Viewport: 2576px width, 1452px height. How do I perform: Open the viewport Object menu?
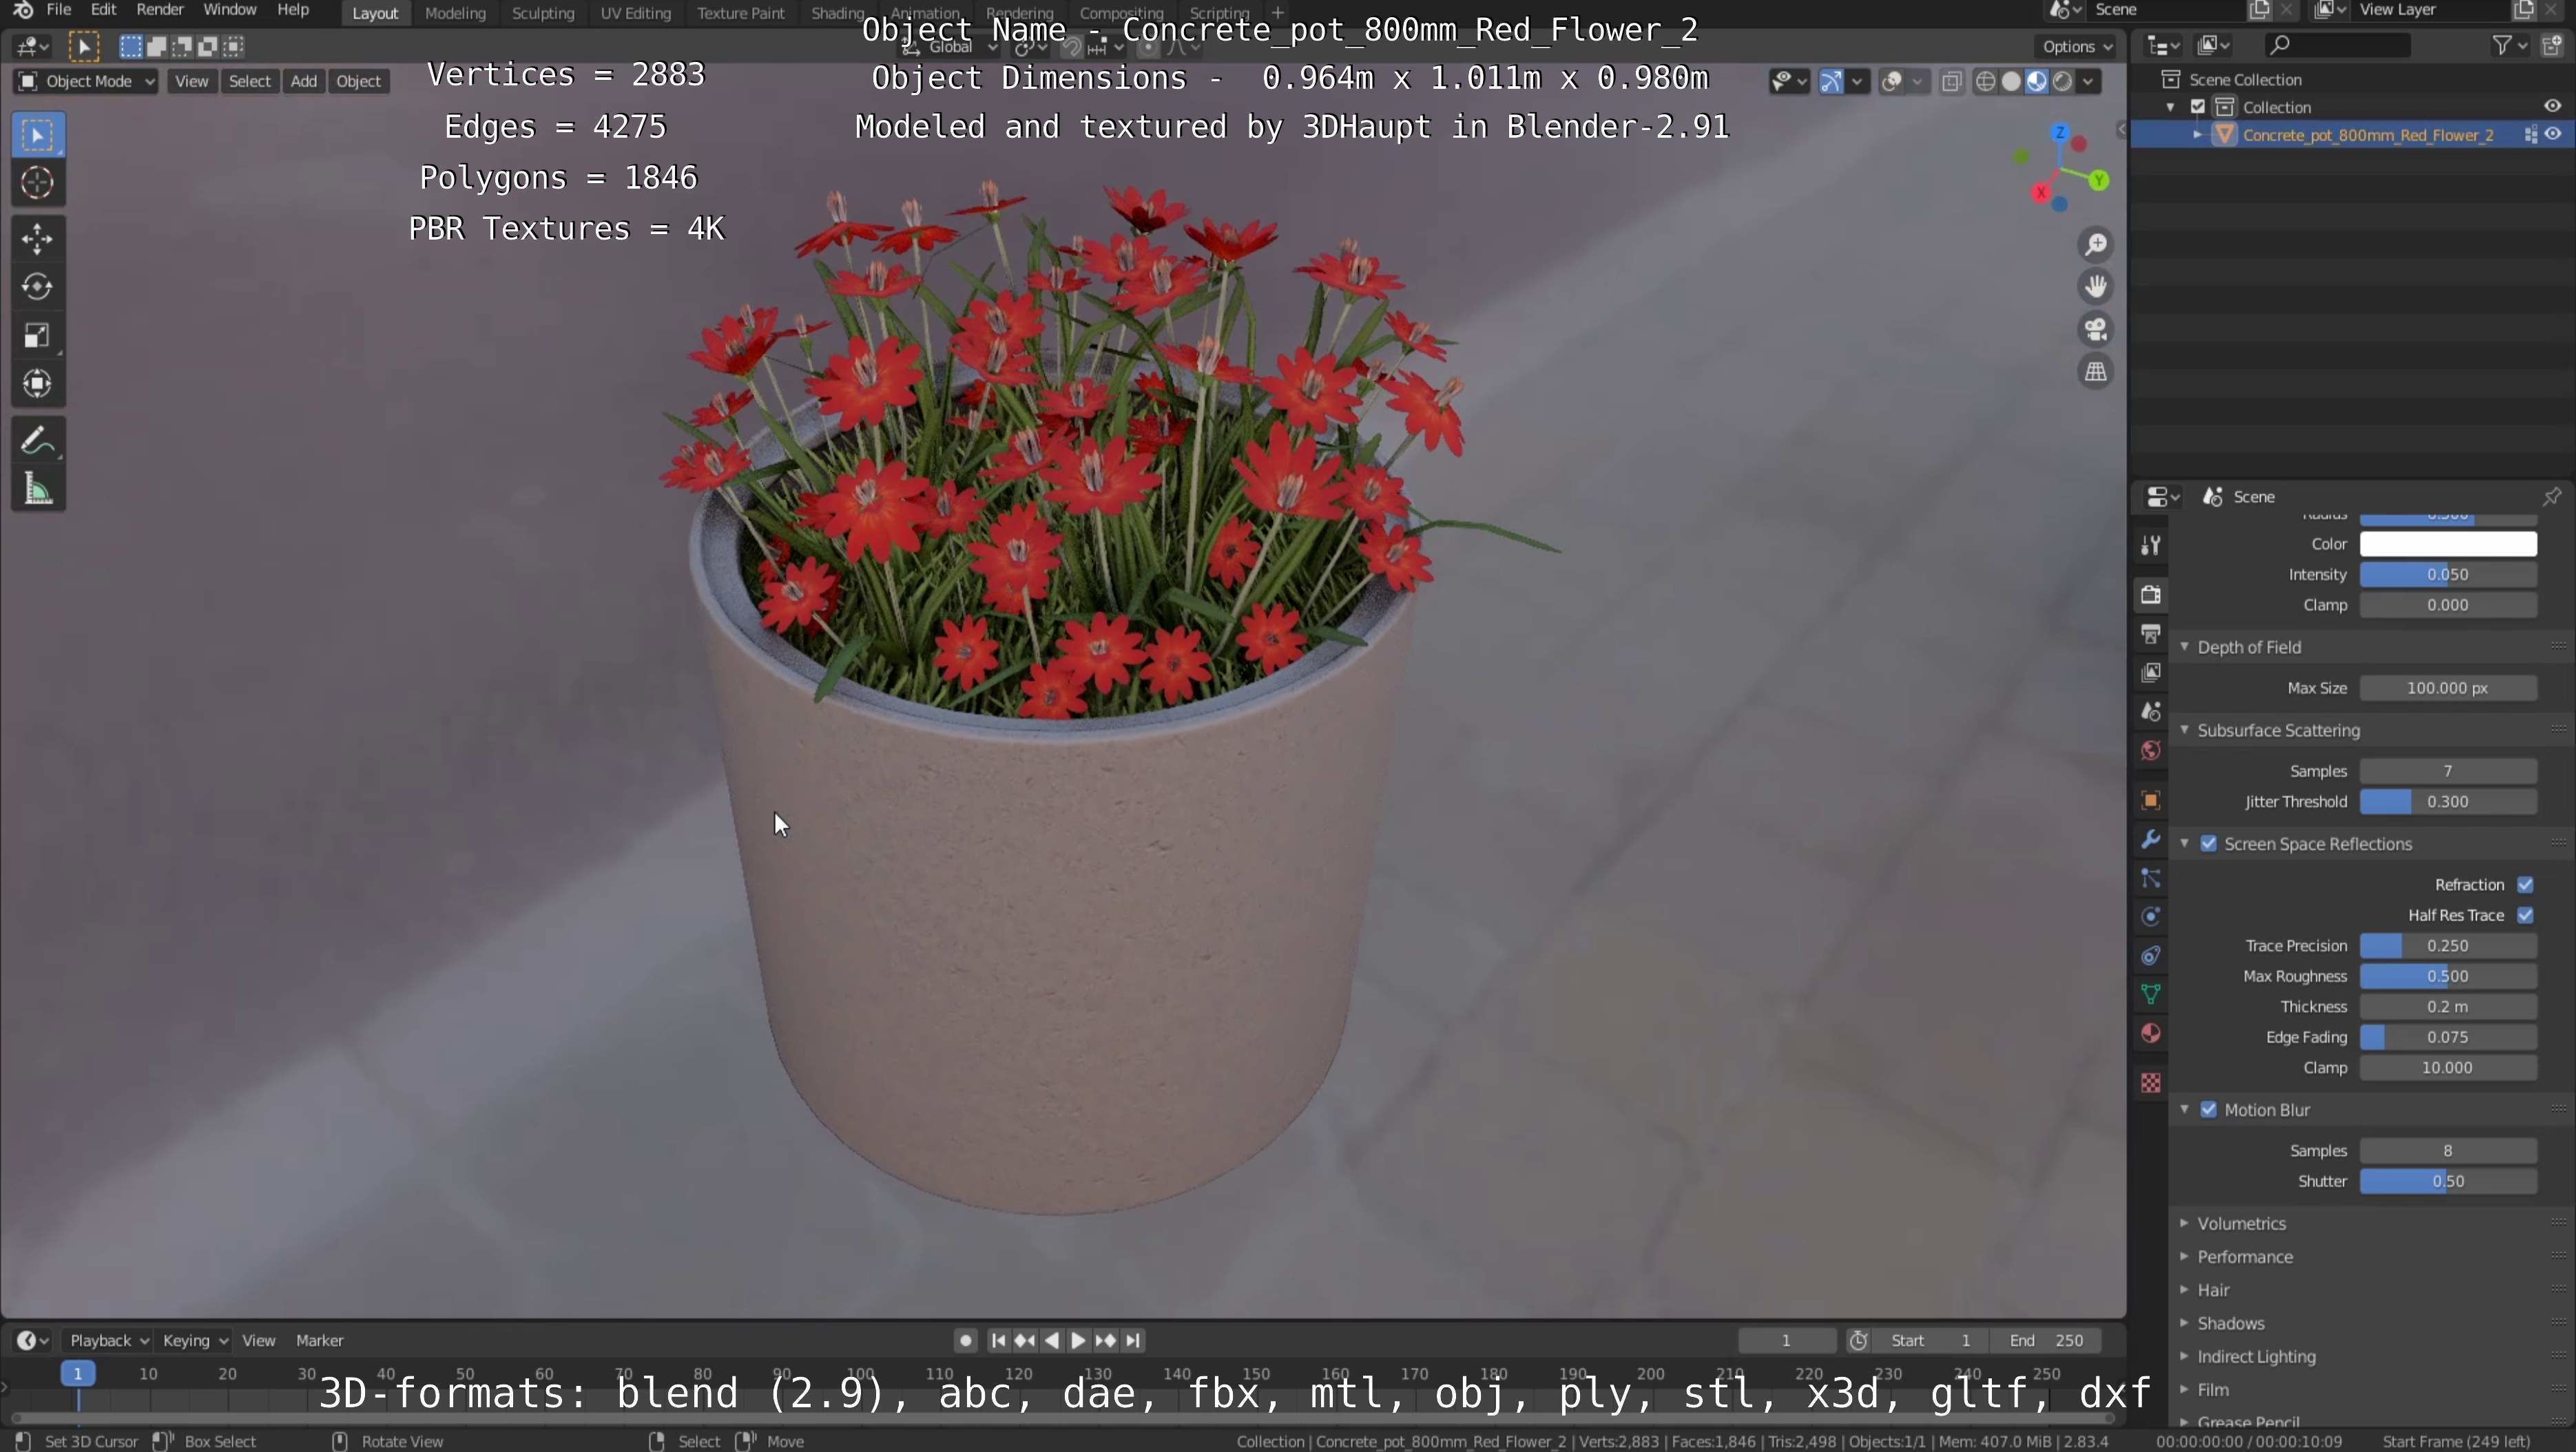[359, 82]
